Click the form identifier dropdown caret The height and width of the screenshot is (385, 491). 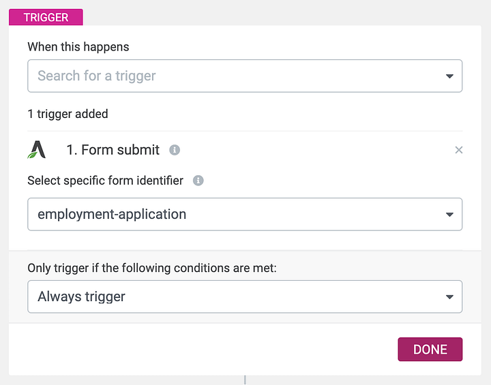coord(449,215)
